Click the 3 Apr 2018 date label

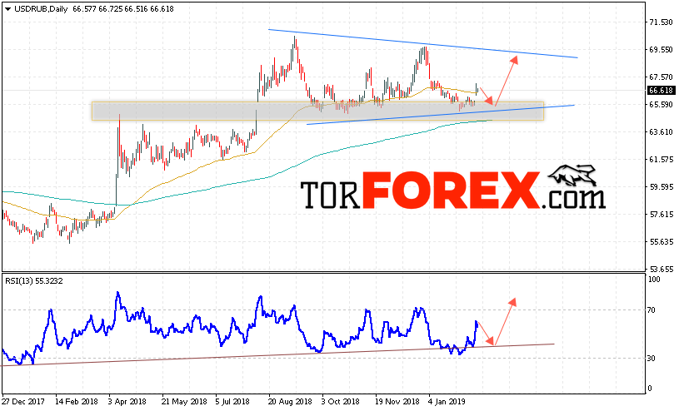pos(127,402)
